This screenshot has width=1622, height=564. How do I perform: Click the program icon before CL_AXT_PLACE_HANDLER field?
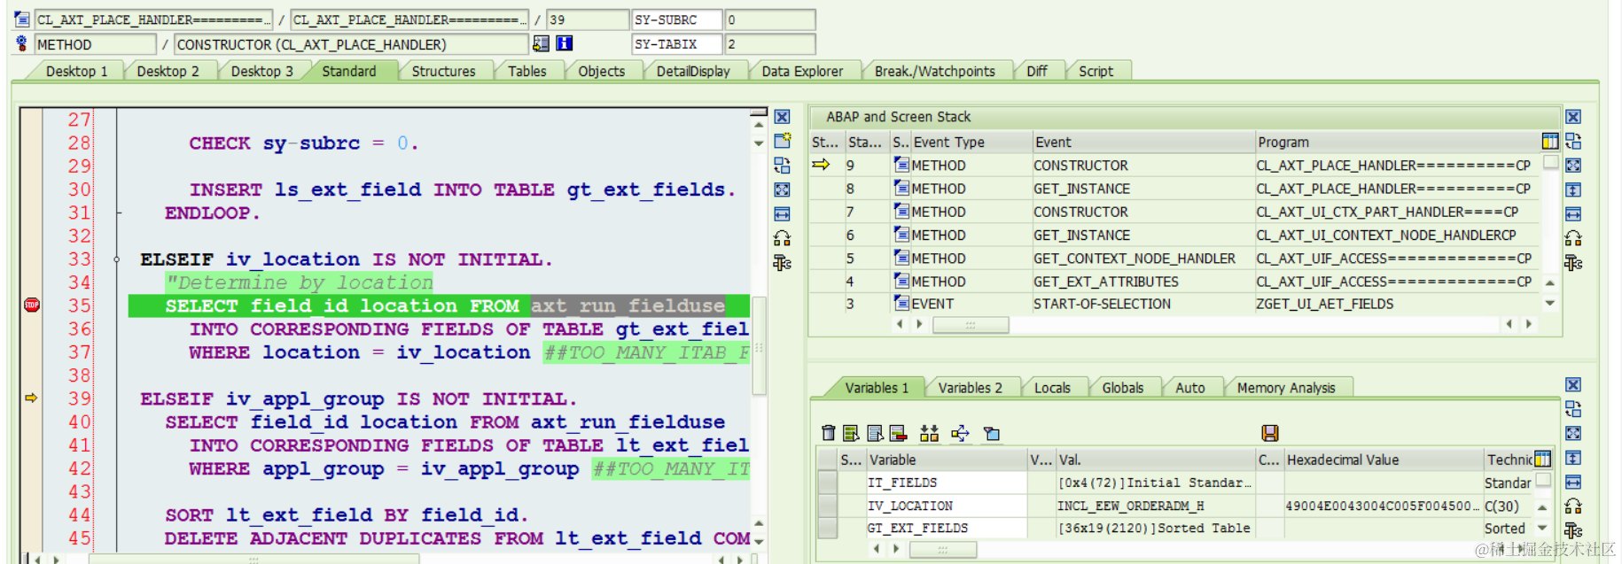coord(22,19)
